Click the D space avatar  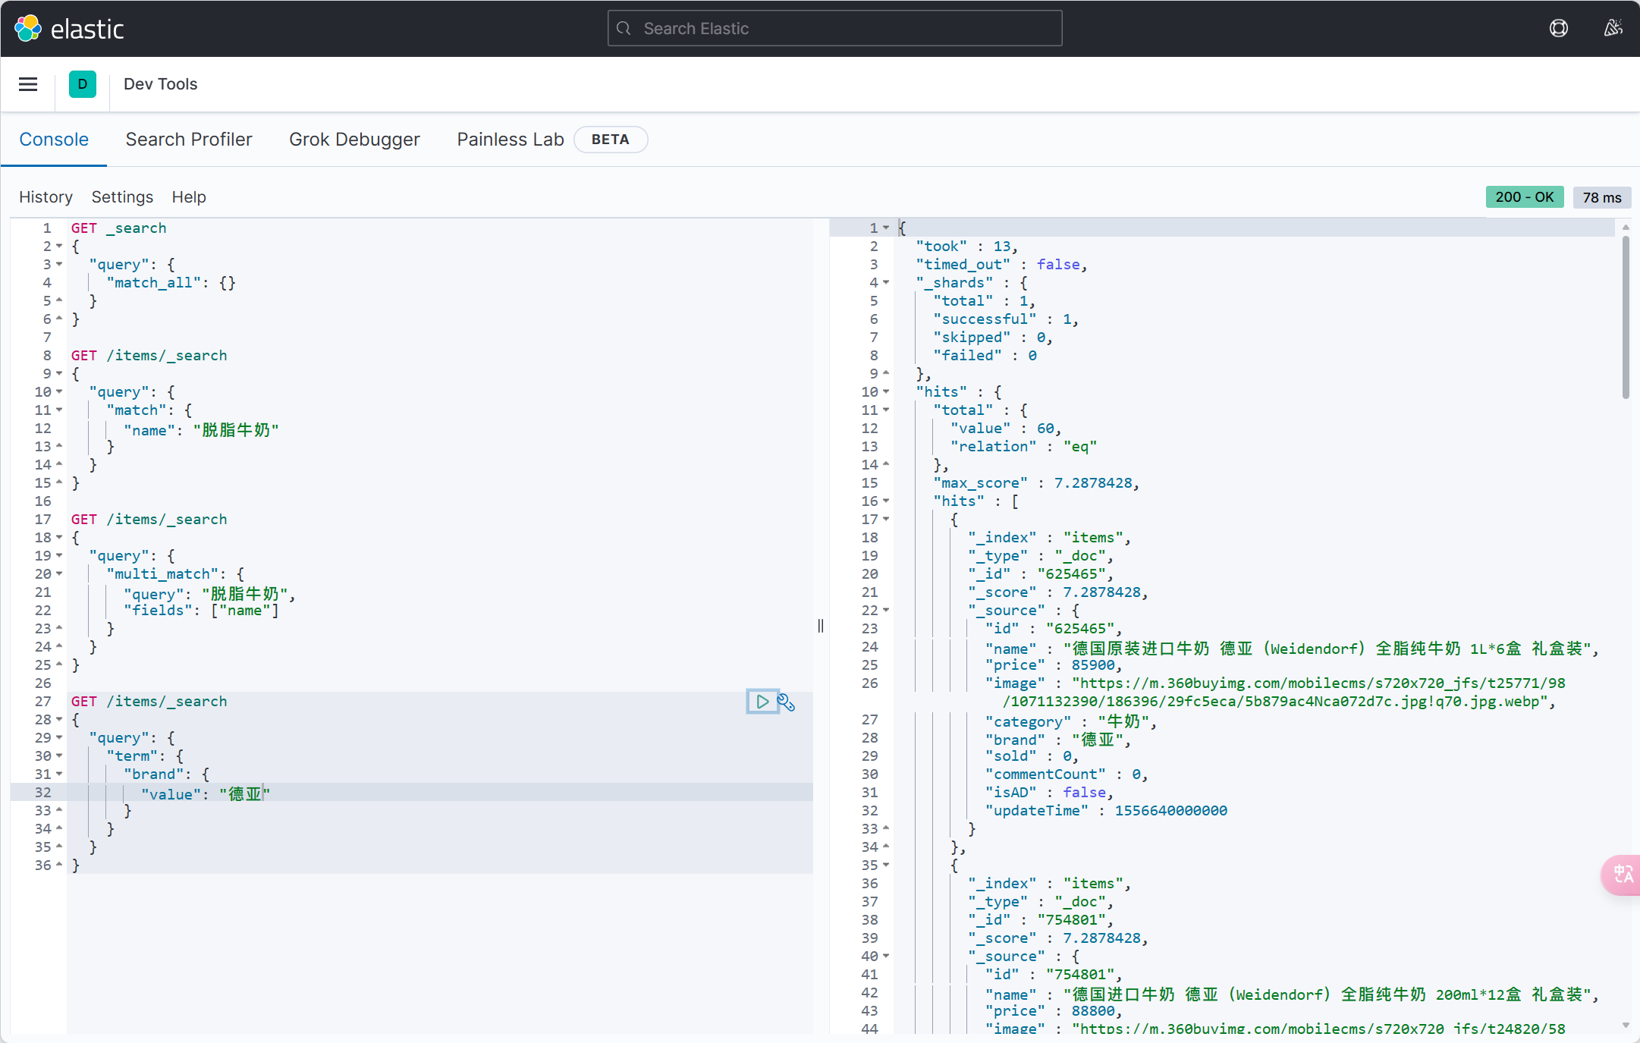(82, 84)
